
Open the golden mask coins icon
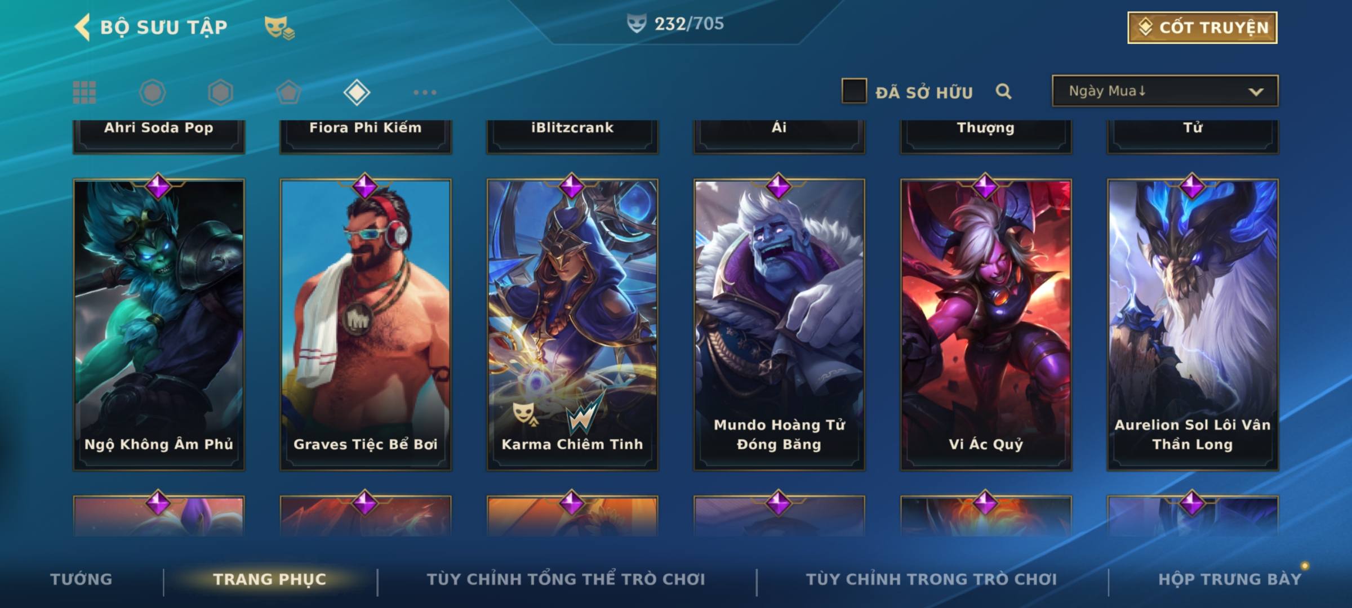coord(279,28)
